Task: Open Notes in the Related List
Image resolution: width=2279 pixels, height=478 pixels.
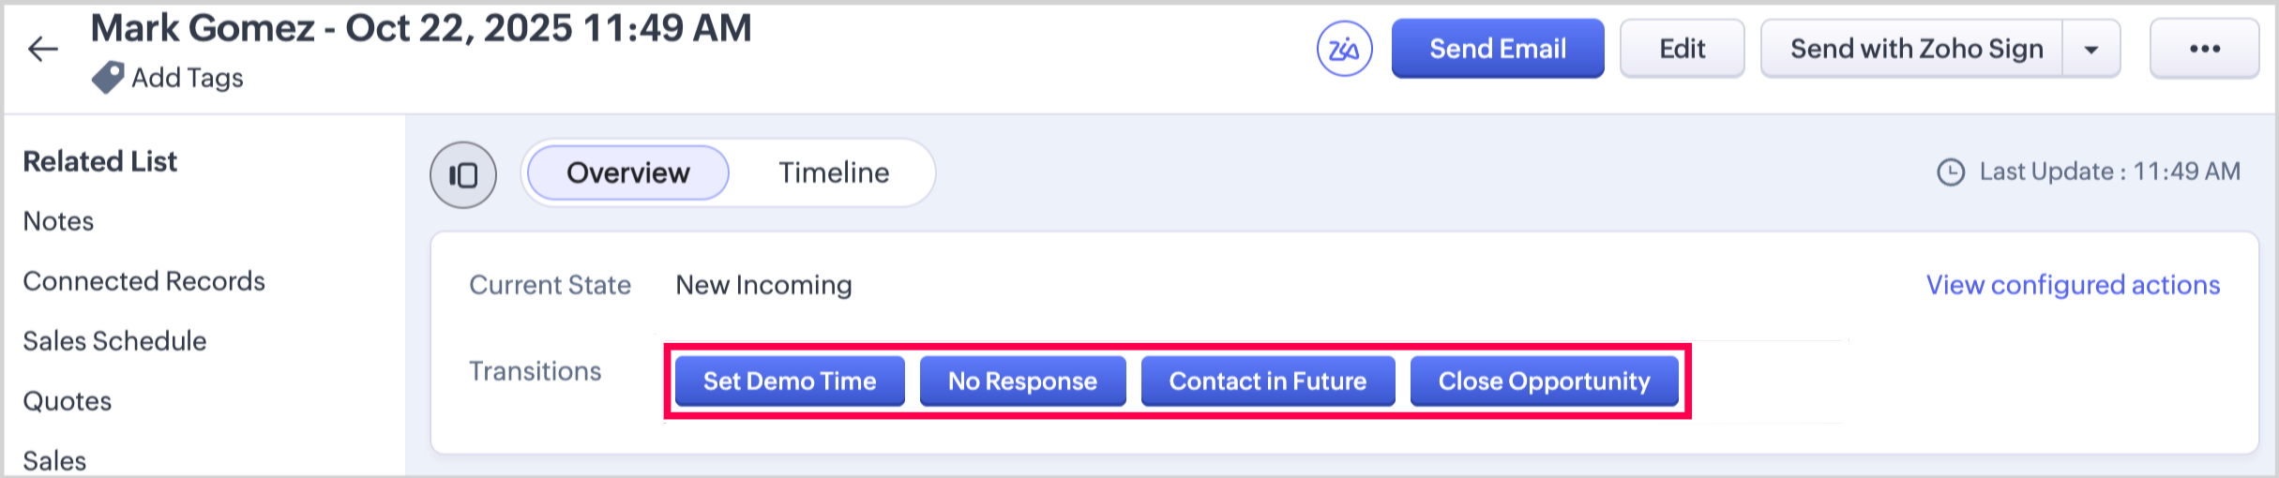Action: 58,221
